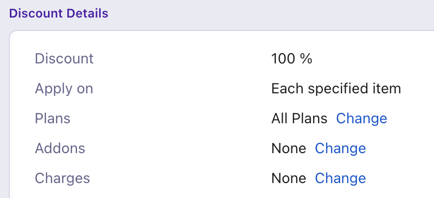This screenshot has width=434, height=198.
Task: Click the Charges field label
Action: 63,178
